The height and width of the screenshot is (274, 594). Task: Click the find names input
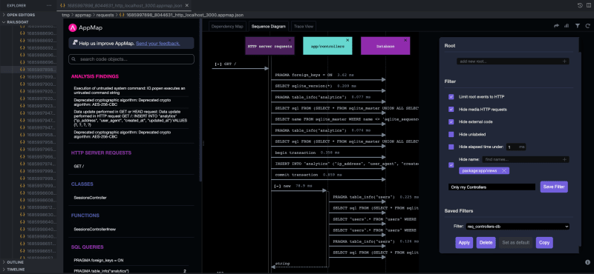click(525, 159)
